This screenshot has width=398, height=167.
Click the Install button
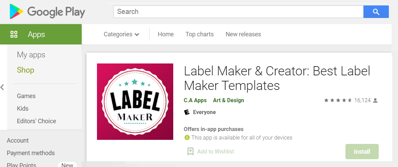(x=362, y=152)
